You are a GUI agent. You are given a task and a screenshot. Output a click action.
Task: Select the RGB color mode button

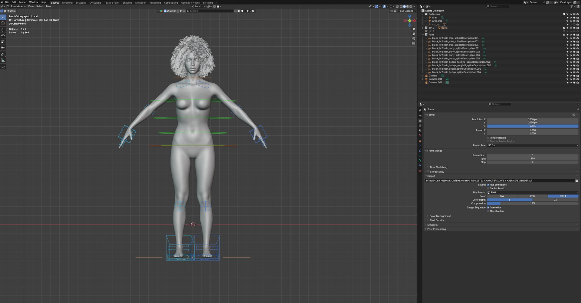coord(532,196)
